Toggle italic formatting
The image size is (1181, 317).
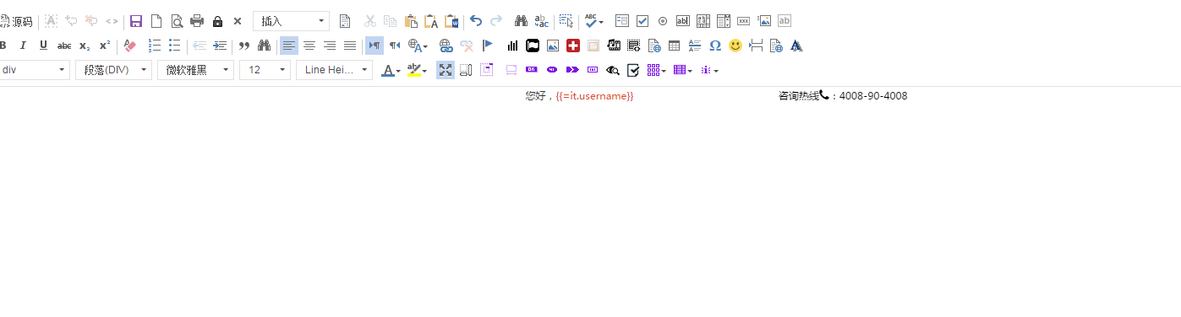(x=23, y=46)
